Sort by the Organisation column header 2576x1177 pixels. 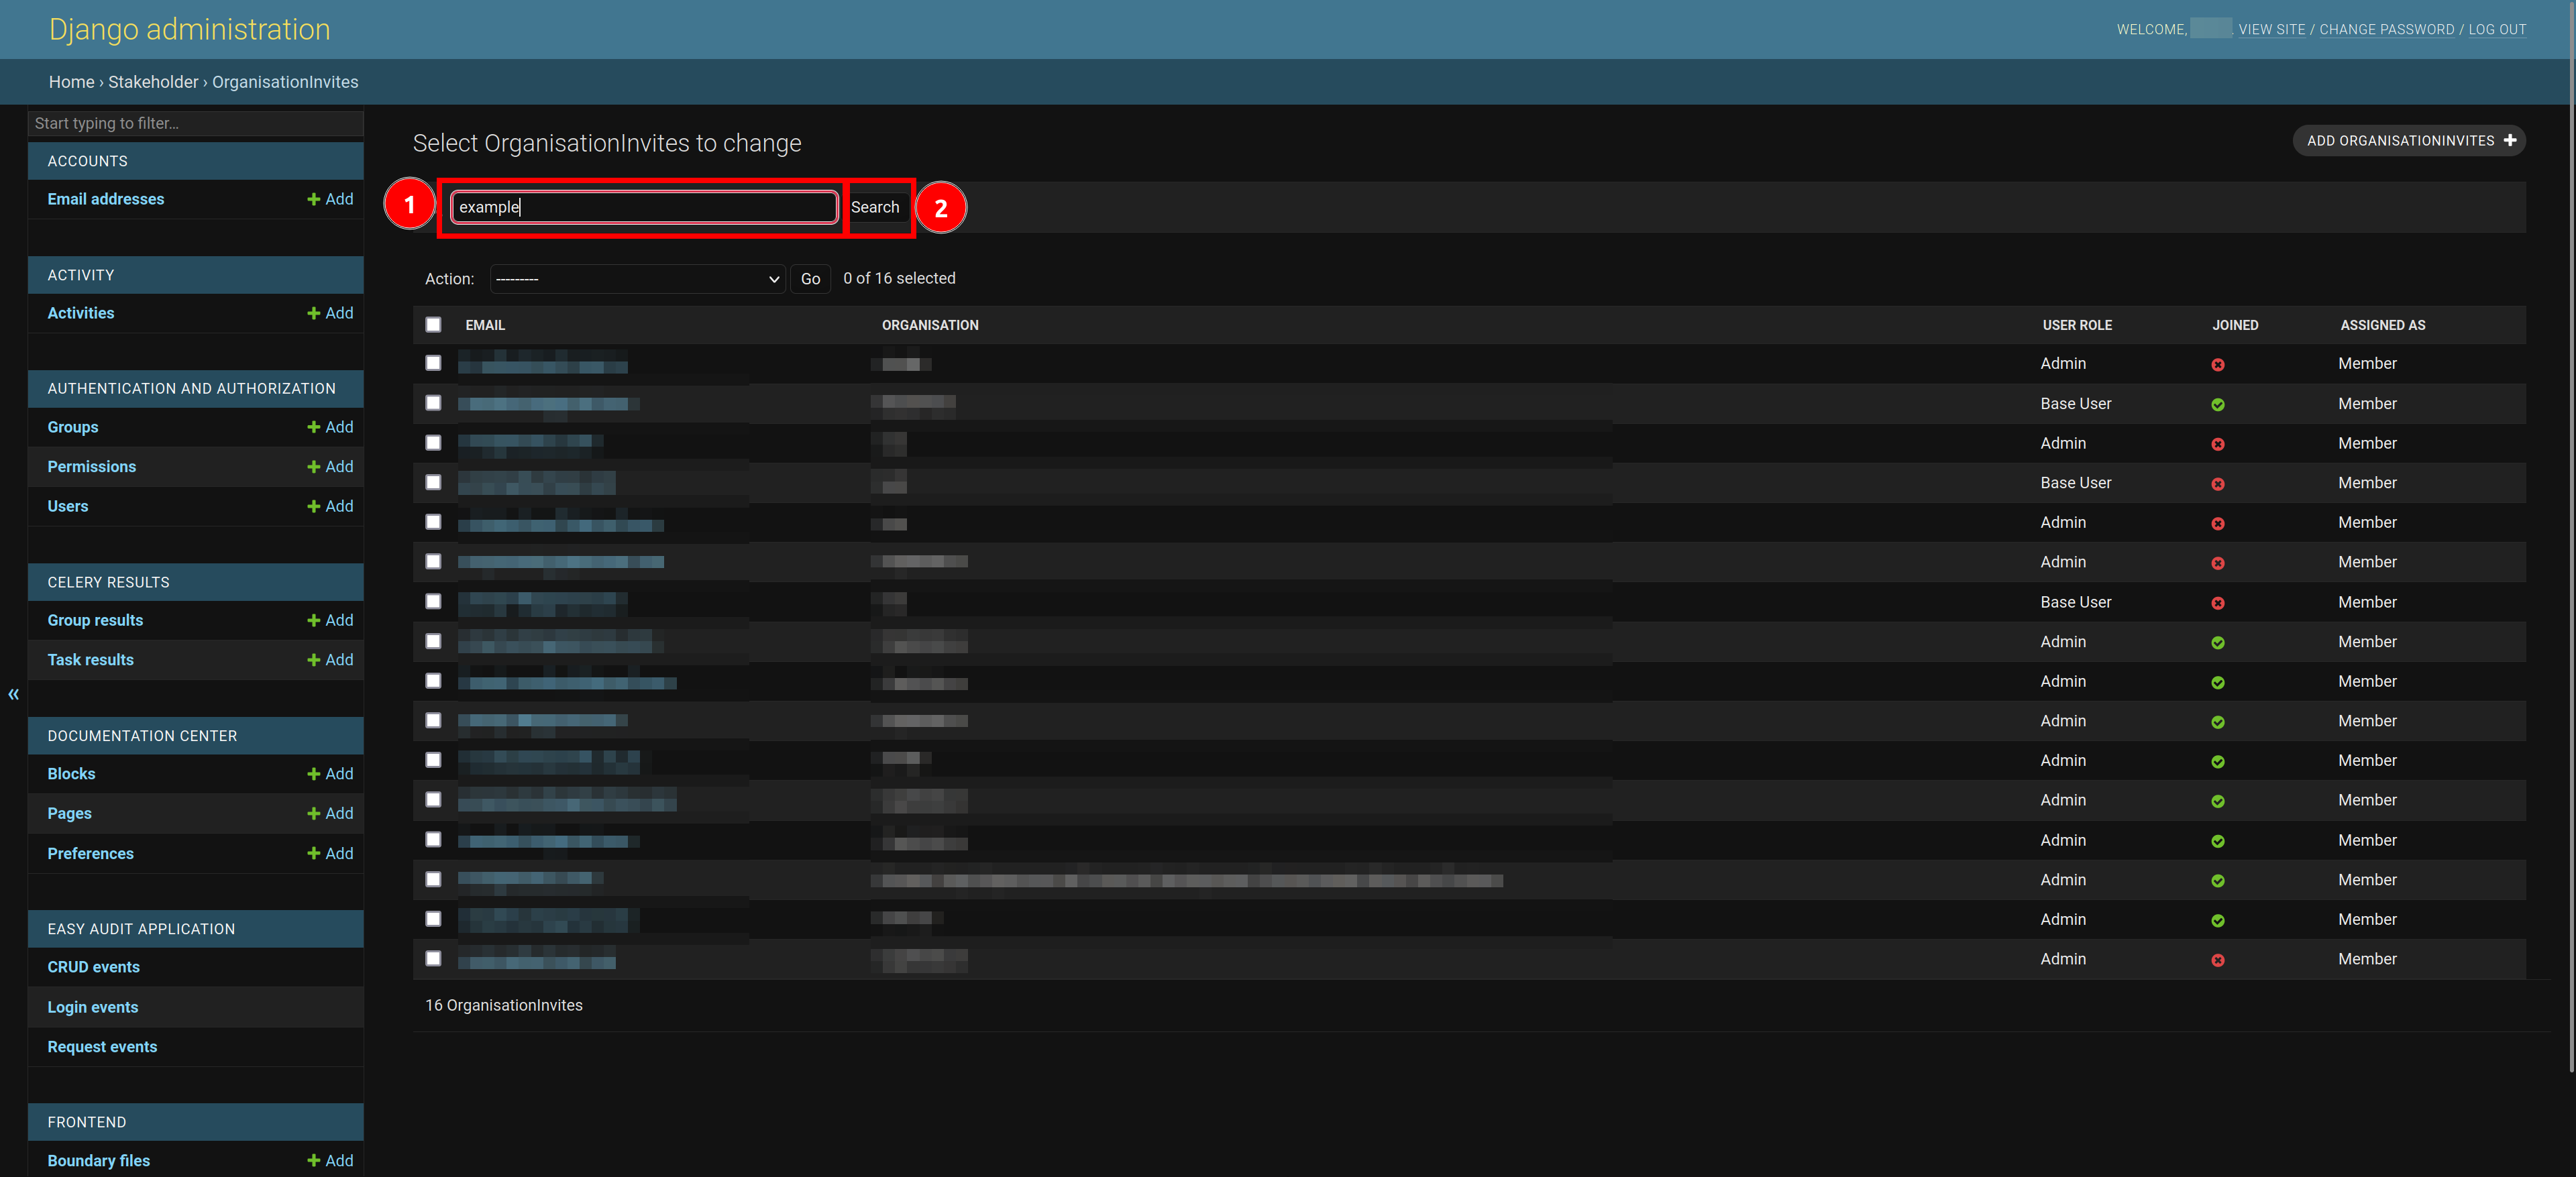(930, 325)
